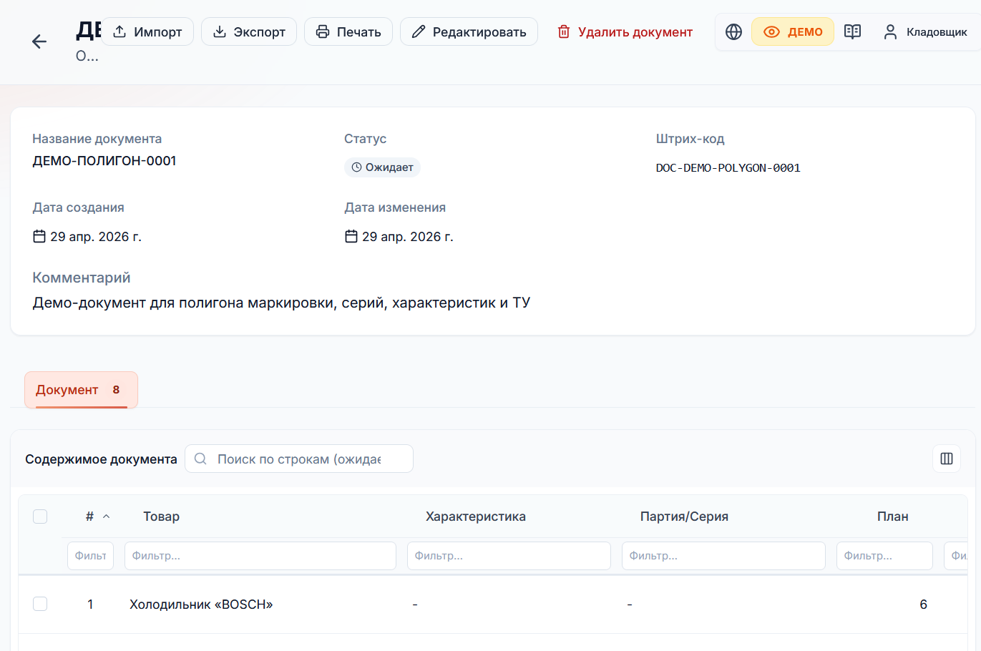Delete document via Удалить документ
Screen dimensions: 981x651
click(625, 31)
